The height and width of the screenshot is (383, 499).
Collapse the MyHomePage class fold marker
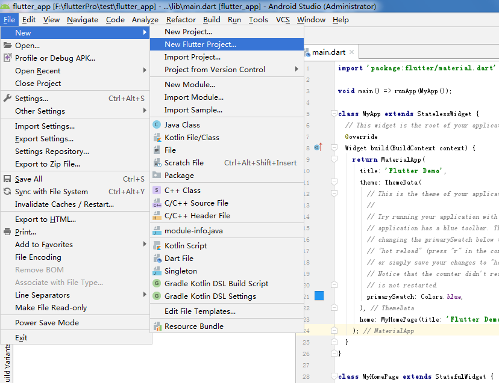[x=334, y=376]
